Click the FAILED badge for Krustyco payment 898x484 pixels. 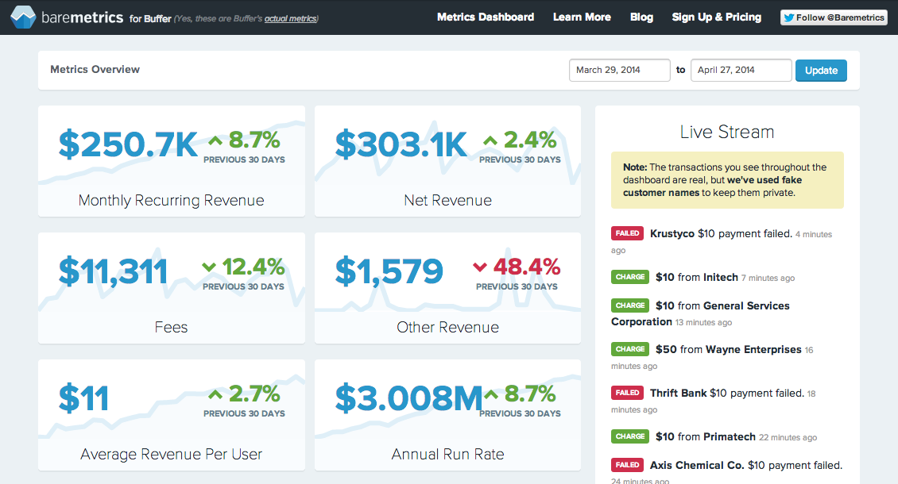[627, 233]
